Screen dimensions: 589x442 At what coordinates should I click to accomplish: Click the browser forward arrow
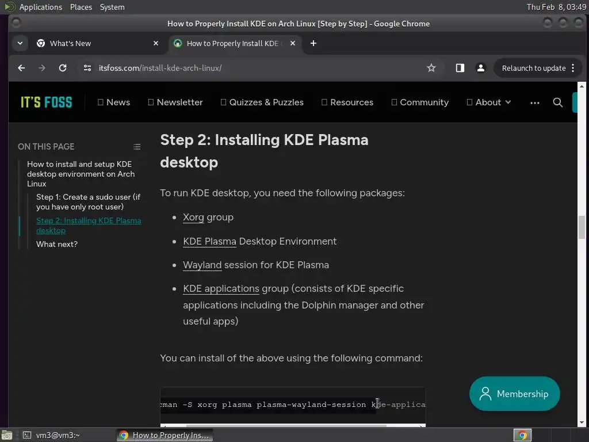[41, 68]
